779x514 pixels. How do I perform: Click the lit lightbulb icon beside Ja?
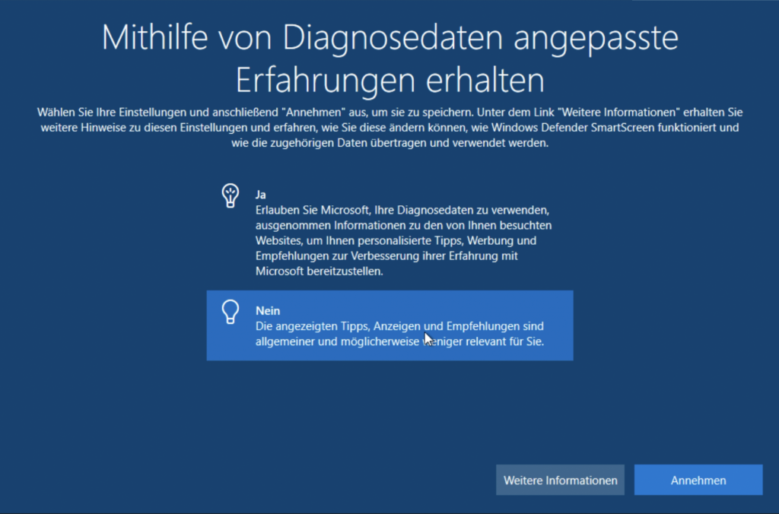pos(230,196)
